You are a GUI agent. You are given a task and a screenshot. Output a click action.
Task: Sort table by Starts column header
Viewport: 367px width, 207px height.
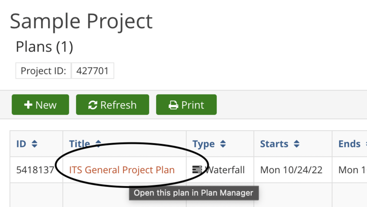pos(274,144)
